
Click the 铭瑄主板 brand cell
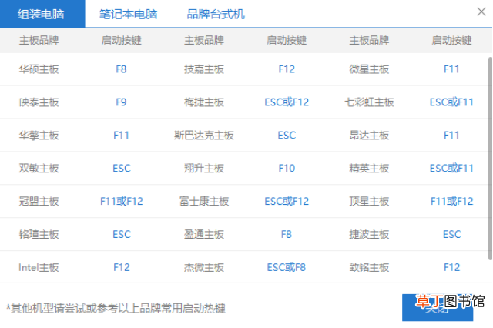coord(39,234)
